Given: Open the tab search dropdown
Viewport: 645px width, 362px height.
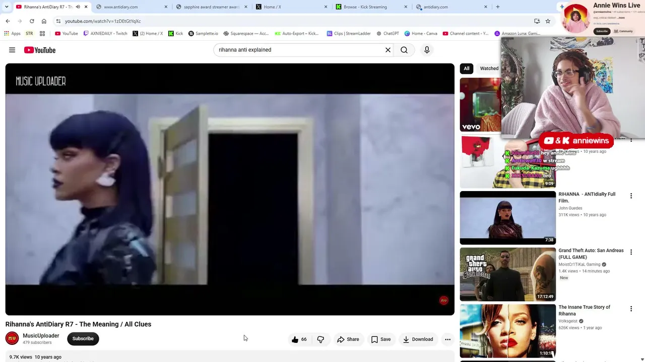Looking at the screenshot, I should click(x=7, y=7).
